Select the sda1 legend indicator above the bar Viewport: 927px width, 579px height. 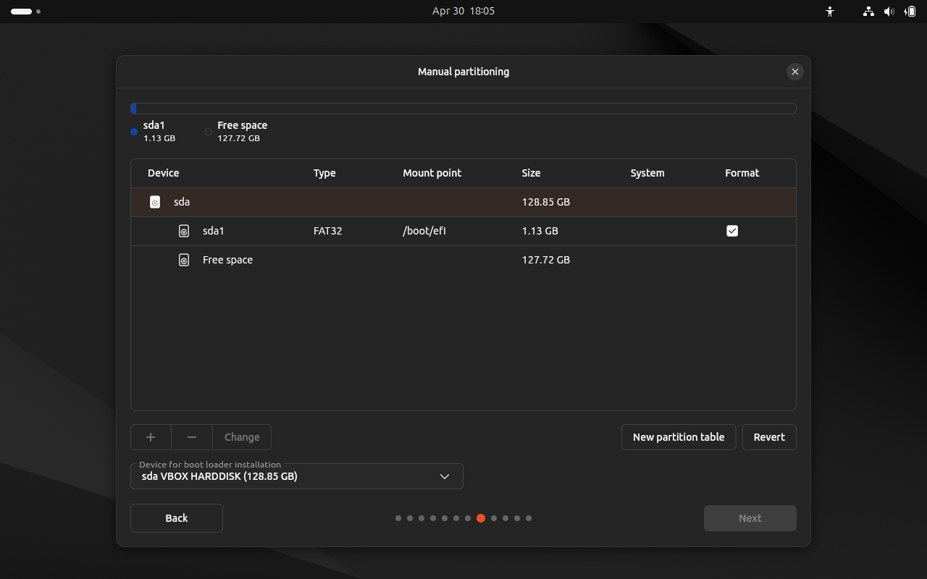click(x=134, y=132)
